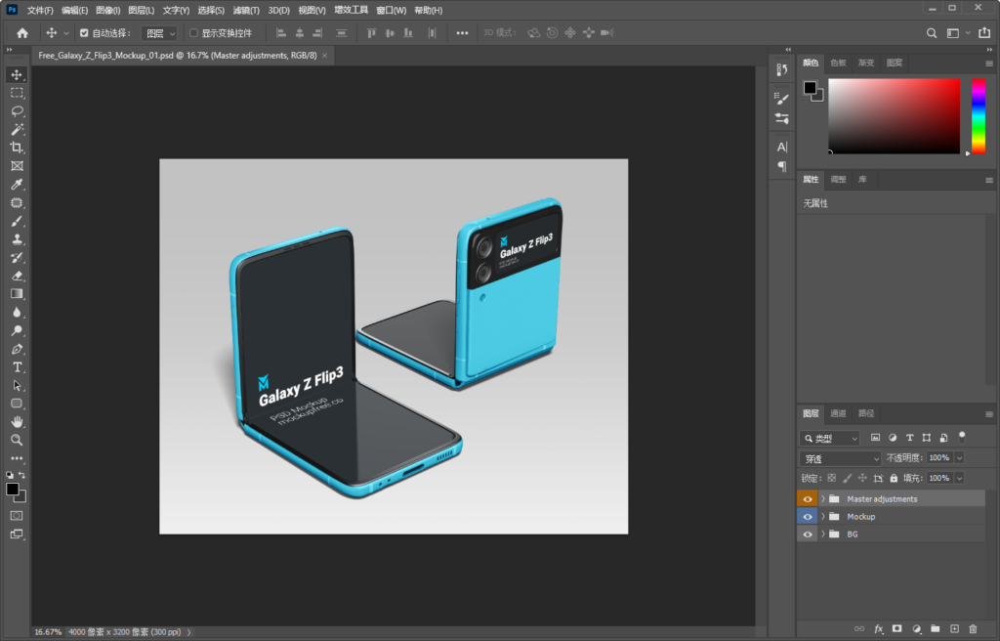The image size is (1000, 641).
Task: Select the Frame tool
Action: pos(17,166)
